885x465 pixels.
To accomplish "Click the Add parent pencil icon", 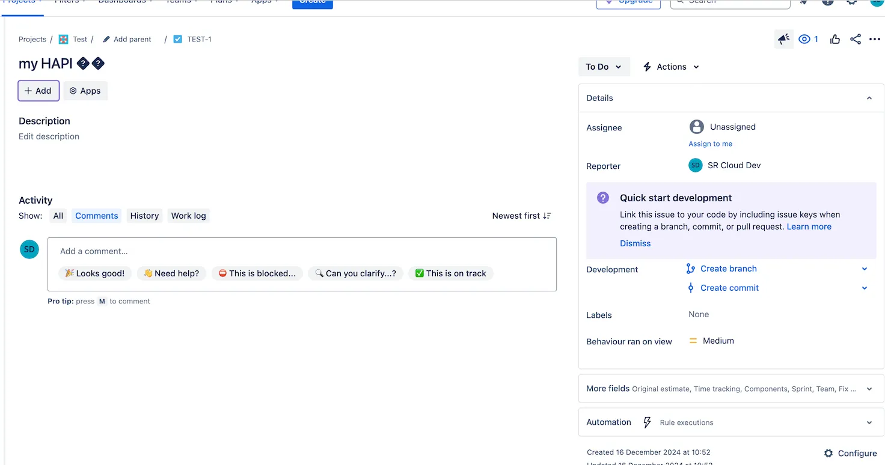I will click(x=106, y=39).
